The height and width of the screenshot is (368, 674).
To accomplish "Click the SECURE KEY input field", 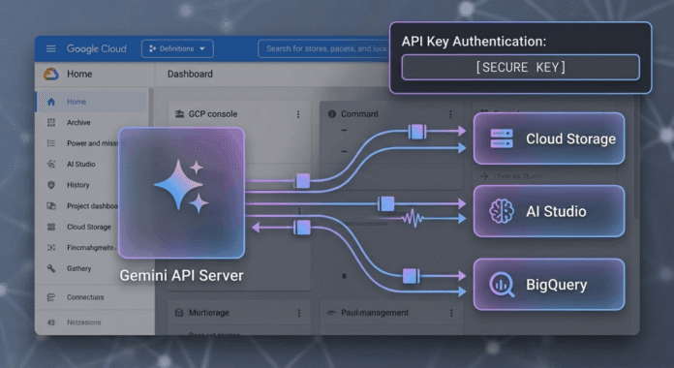I will pos(521,67).
